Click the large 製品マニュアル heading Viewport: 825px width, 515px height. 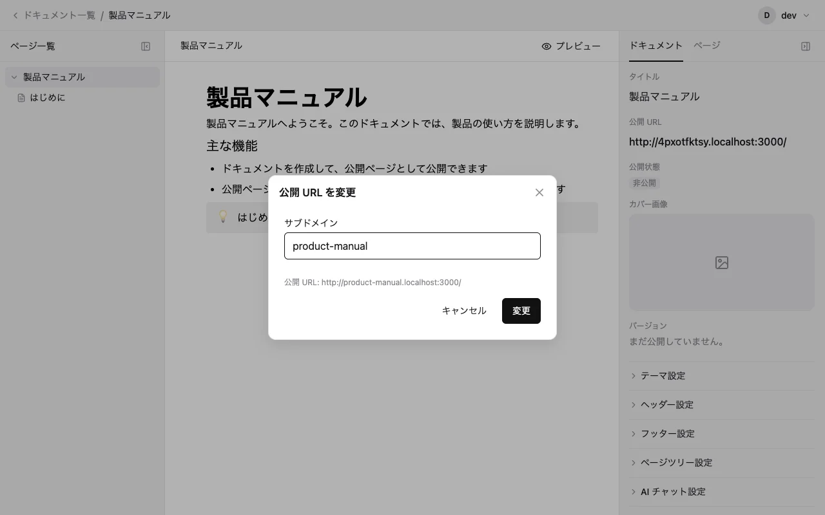pos(287,97)
